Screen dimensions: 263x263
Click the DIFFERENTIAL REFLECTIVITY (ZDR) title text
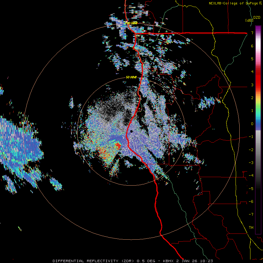point(93,261)
